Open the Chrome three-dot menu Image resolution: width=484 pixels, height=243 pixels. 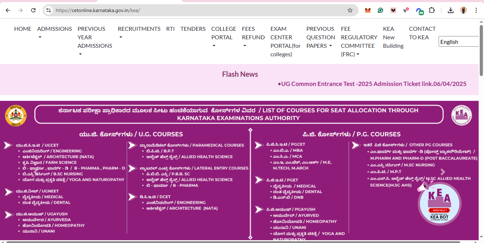coord(476,10)
